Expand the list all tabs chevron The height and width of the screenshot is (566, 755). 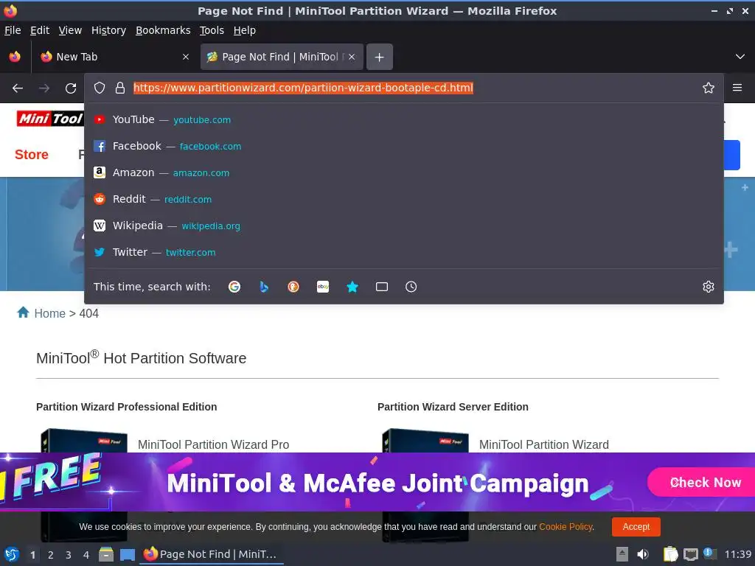740,57
